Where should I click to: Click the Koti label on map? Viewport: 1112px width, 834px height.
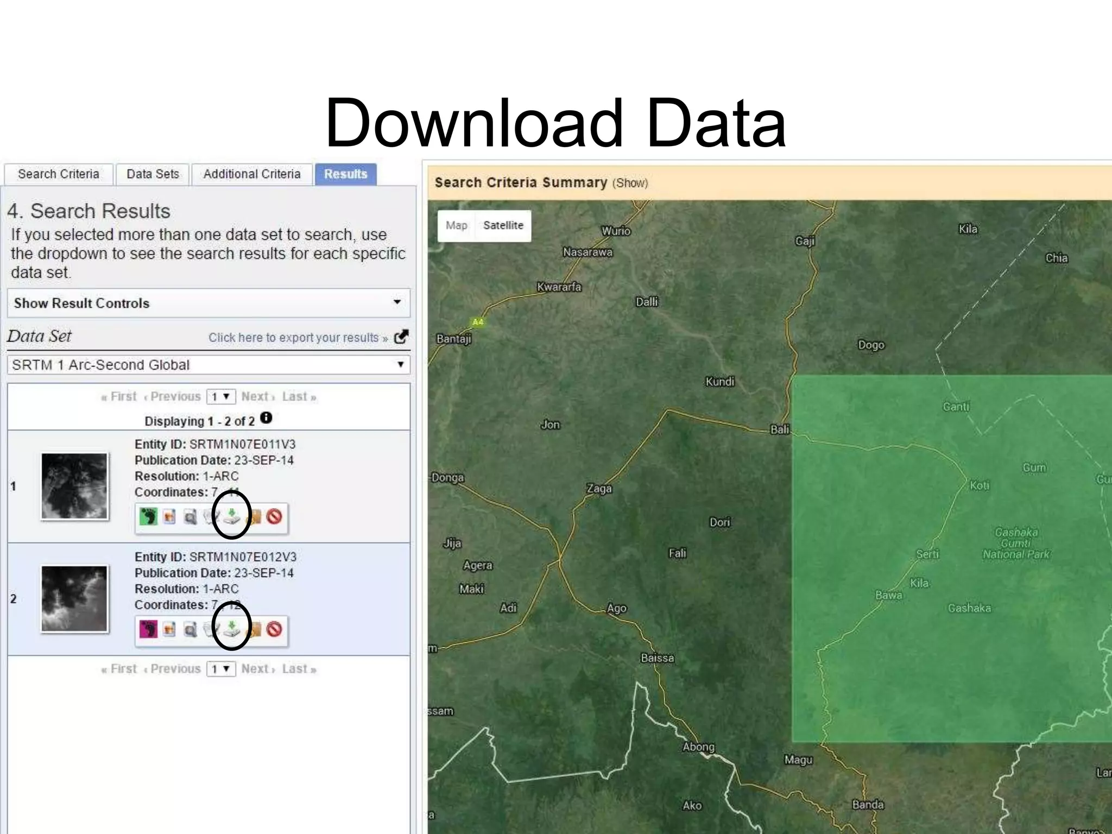(980, 485)
